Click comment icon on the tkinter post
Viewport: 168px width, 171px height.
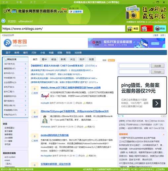pyautogui.click(x=75, y=127)
